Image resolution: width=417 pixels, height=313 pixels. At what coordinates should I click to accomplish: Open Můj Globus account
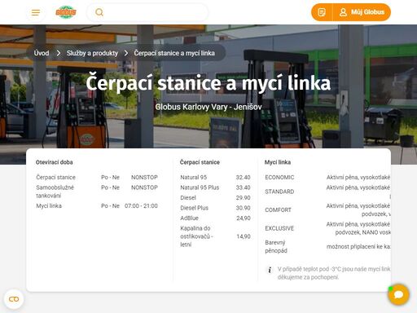point(362,12)
